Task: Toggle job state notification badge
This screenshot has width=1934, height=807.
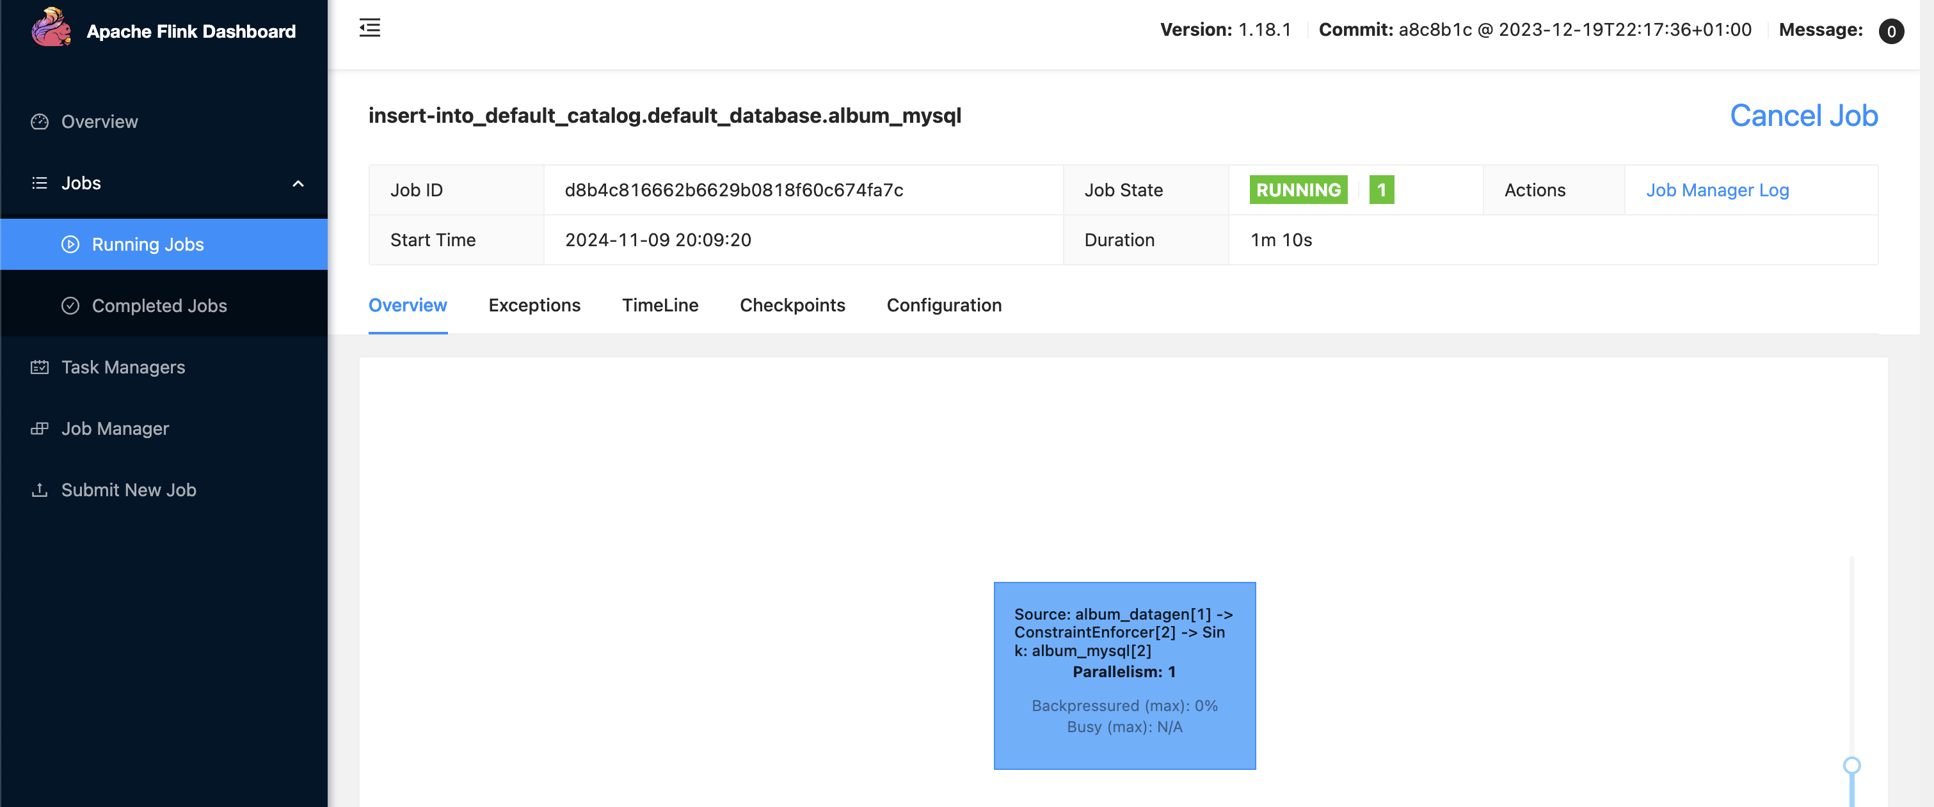Action: click(x=1380, y=189)
